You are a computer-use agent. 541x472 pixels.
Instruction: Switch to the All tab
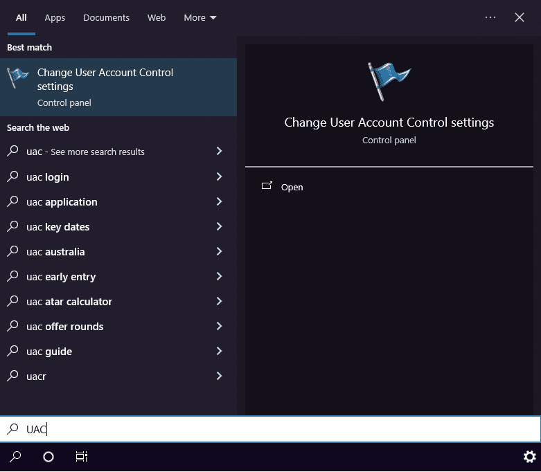[21, 17]
